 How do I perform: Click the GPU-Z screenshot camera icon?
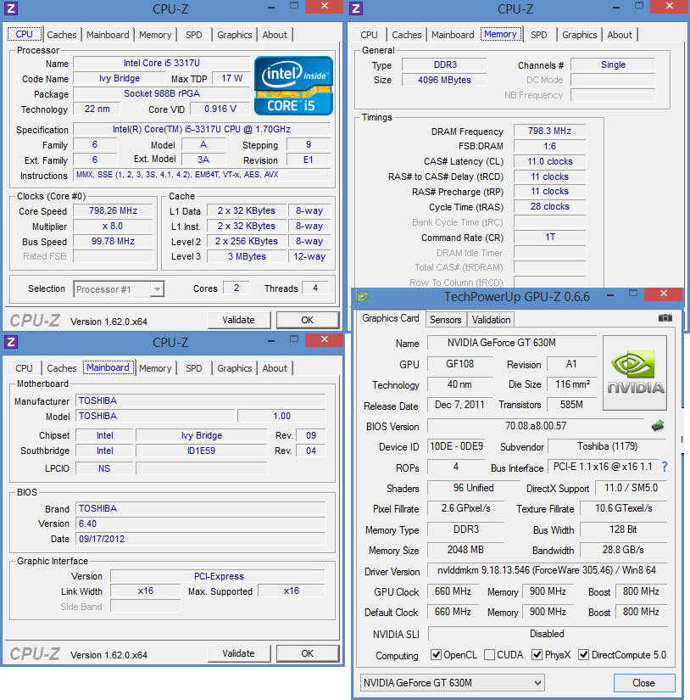pos(665,318)
